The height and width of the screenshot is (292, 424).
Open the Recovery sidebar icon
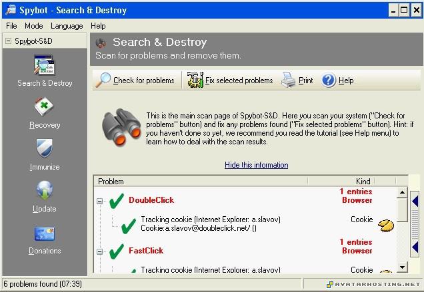45,106
